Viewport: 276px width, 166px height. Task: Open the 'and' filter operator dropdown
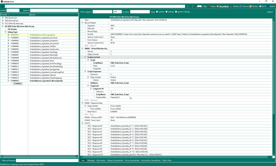click(x=117, y=12)
